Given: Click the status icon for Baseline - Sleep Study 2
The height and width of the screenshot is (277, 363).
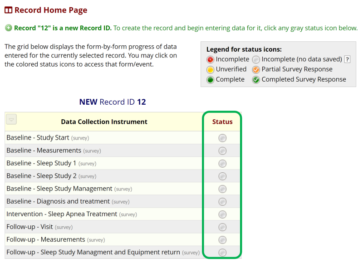Looking at the screenshot, I should 222,176.
